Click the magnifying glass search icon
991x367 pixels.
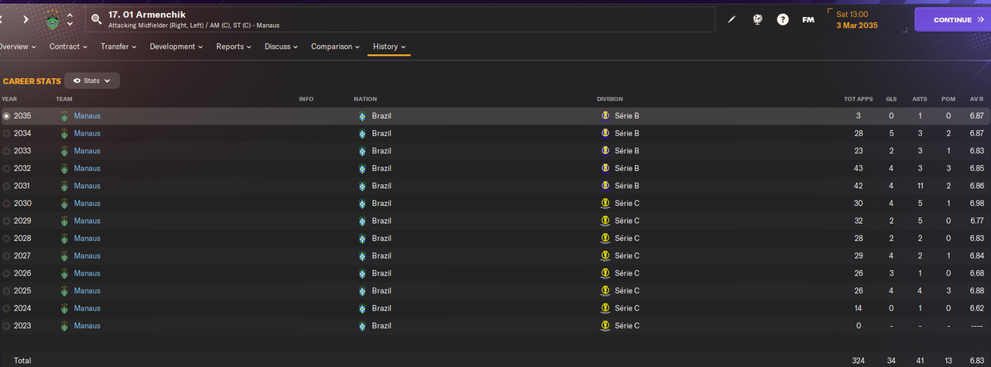coord(96,19)
